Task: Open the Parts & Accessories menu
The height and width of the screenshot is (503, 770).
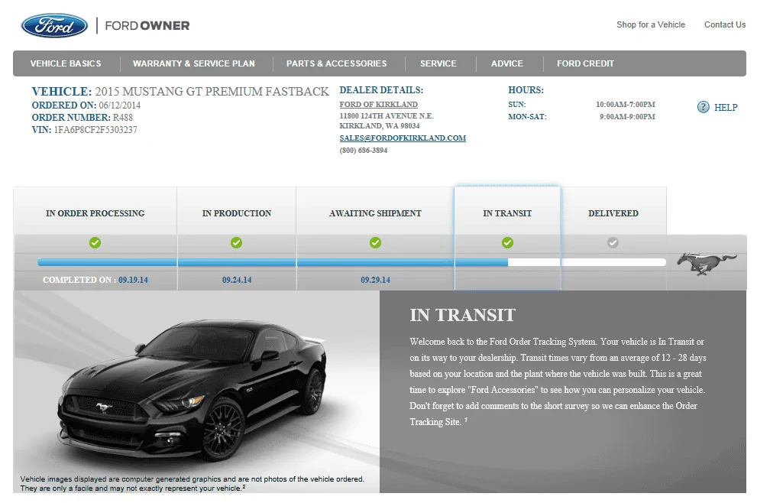Action: click(336, 63)
